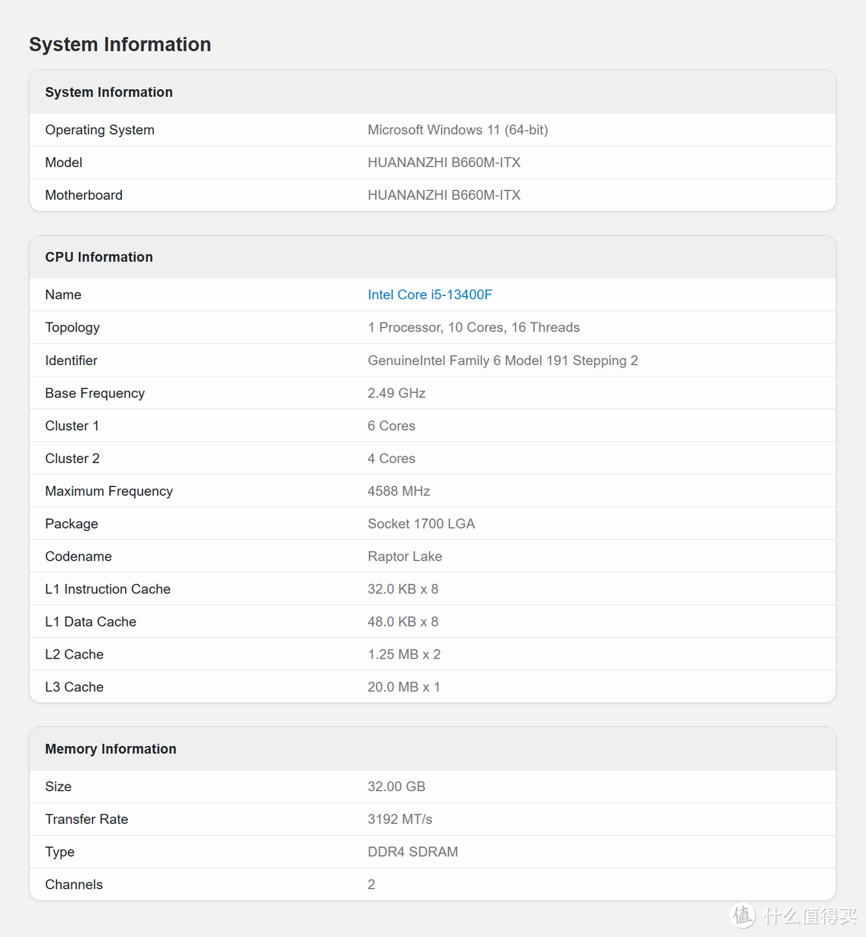
Task: Click the System Information page heading
Action: click(x=120, y=44)
